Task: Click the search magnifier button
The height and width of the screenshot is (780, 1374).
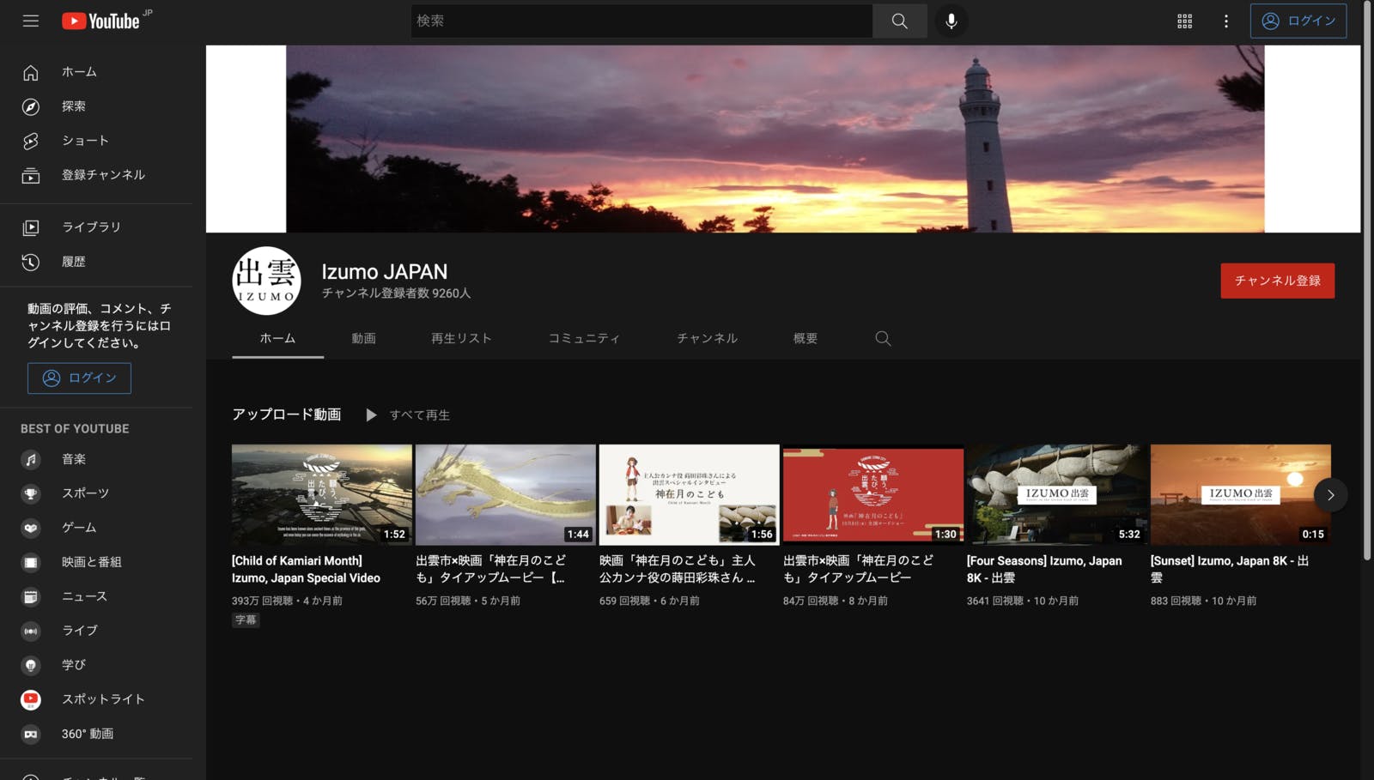Action: (x=899, y=21)
